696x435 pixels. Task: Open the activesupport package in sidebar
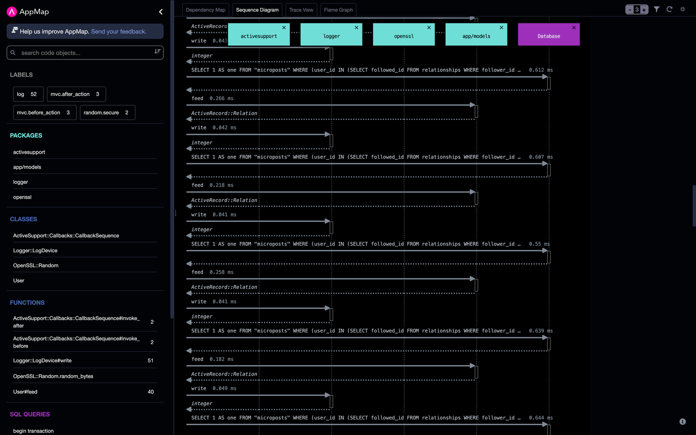85,152
